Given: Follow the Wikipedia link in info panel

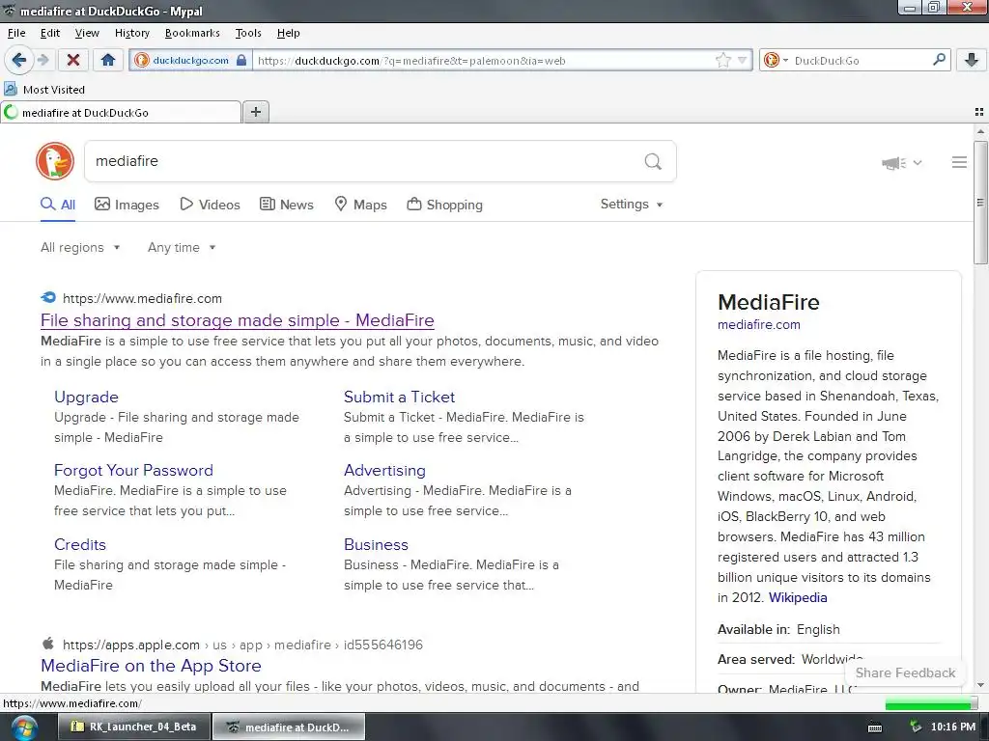Looking at the screenshot, I should [x=798, y=597].
